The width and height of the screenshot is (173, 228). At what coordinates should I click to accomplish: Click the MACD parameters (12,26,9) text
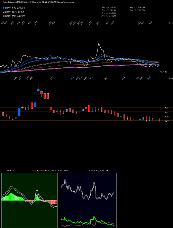pyautogui.click(x=36, y=170)
